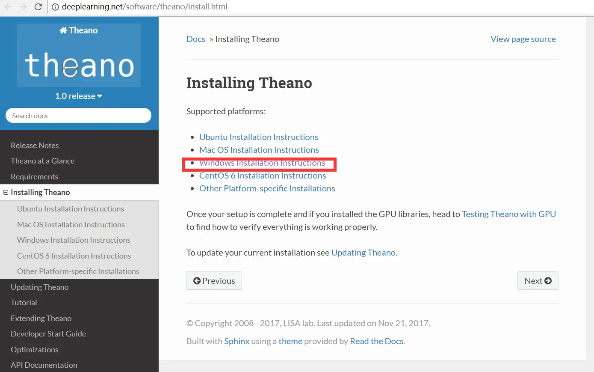Click the Sphinx footer link
Viewport: 594px width, 372px height.
(237, 341)
